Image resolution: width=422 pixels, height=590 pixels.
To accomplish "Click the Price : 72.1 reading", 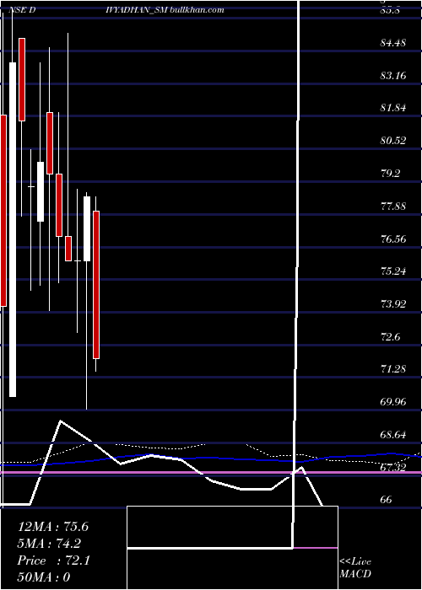I will point(53,560).
